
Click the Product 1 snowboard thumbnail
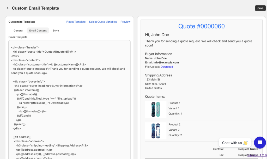click(x=156, y=109)
